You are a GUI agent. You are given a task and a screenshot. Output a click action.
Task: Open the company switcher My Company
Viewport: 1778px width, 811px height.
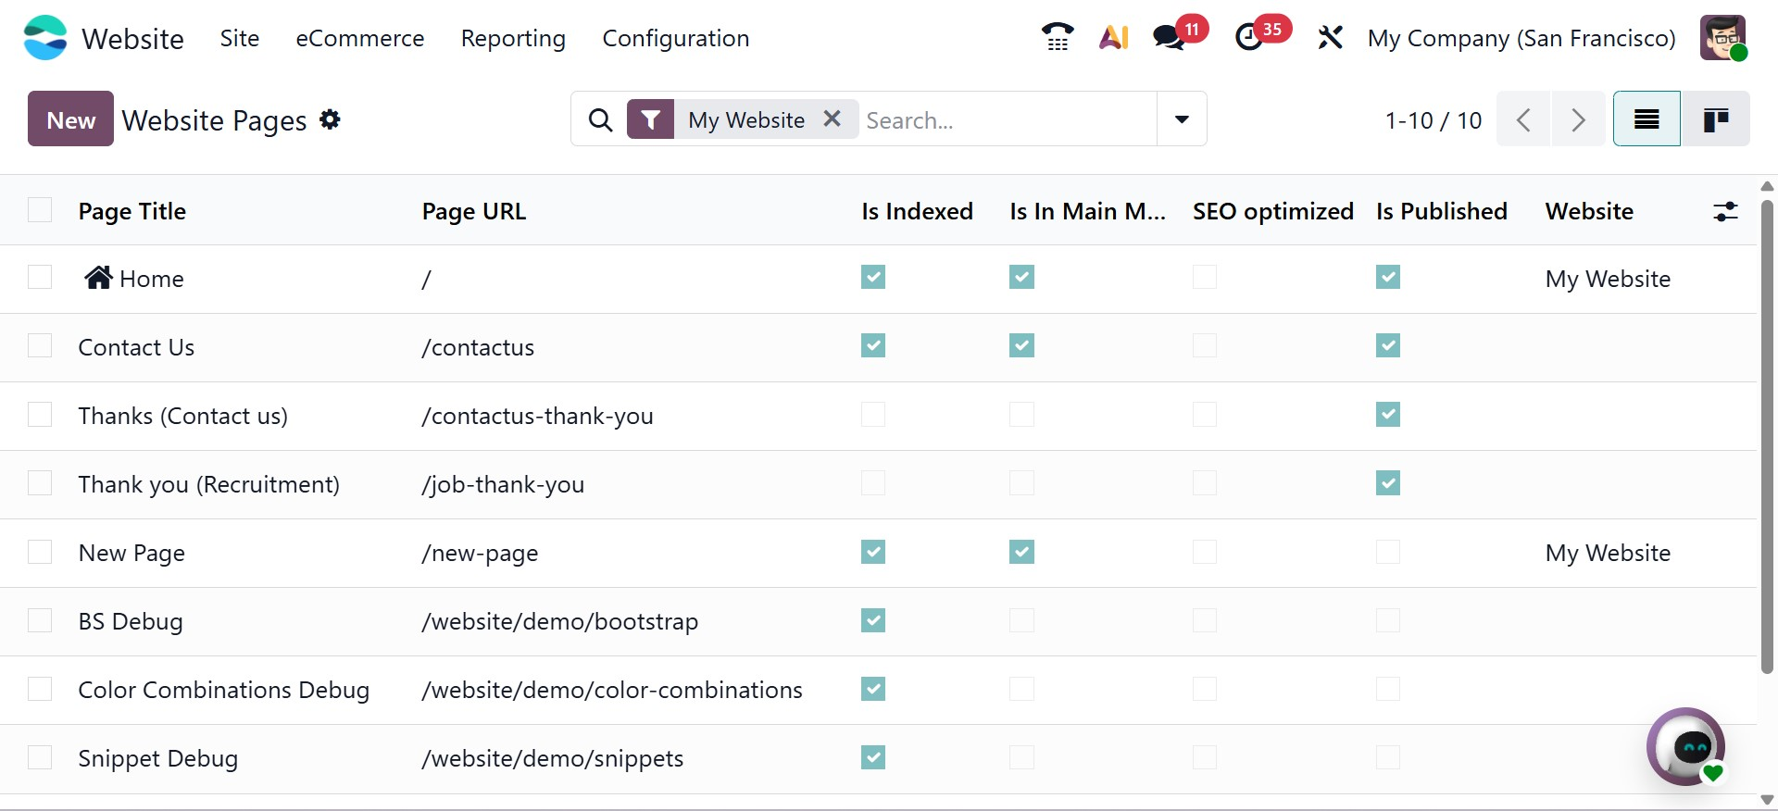click(1521, 38)
